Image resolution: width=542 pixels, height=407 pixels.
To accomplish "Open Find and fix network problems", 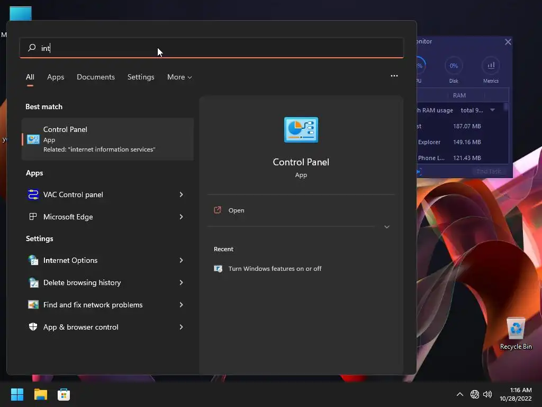I will point(107,305).
